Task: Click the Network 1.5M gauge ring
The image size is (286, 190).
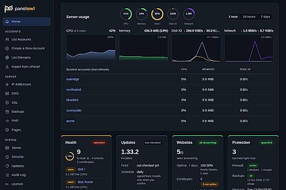Action: coord(189,14)
